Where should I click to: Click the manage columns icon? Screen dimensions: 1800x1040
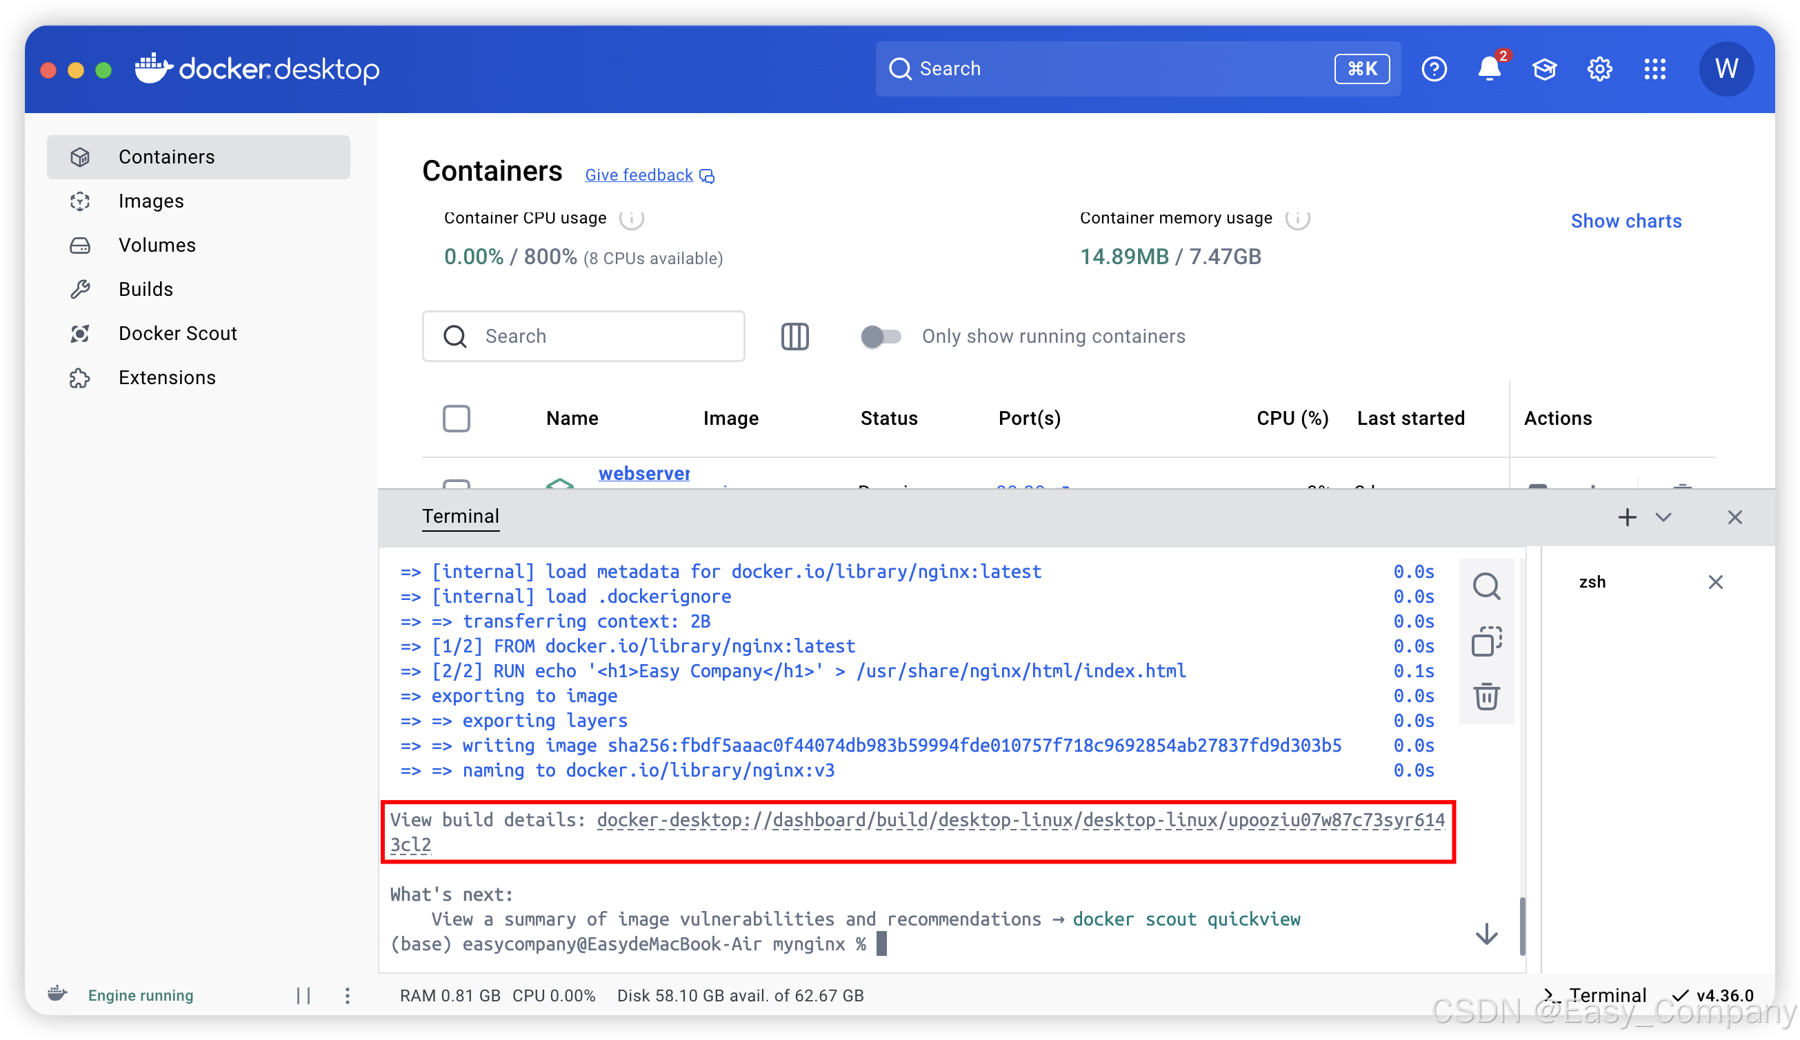point(794,337)
